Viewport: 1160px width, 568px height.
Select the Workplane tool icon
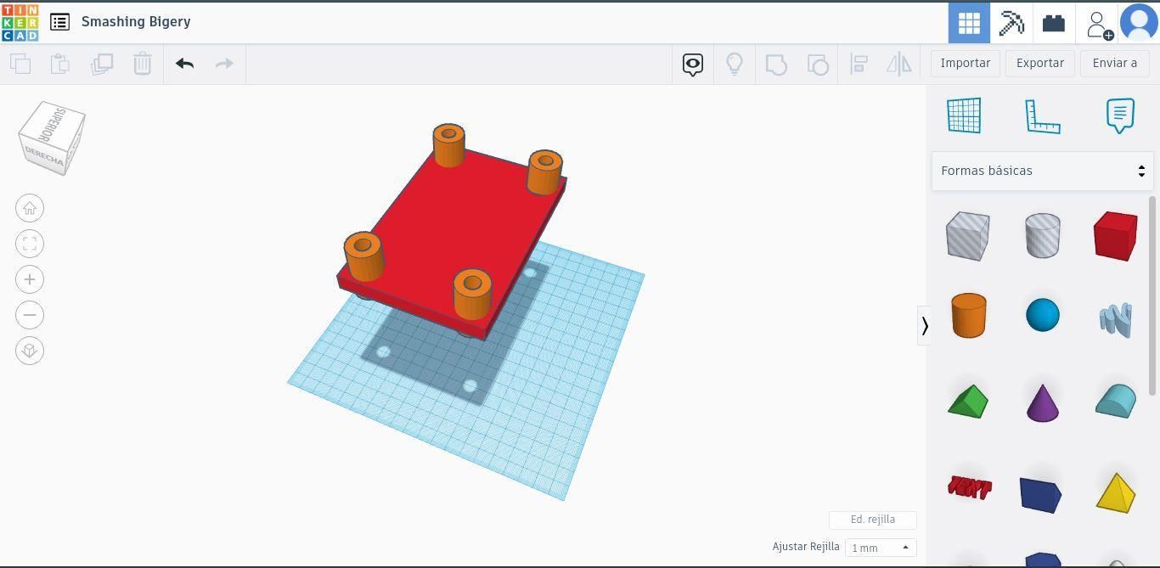[x=964, y=115]
